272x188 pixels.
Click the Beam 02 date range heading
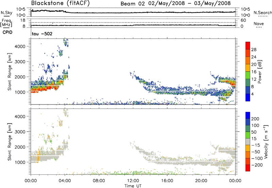(175, 3)
